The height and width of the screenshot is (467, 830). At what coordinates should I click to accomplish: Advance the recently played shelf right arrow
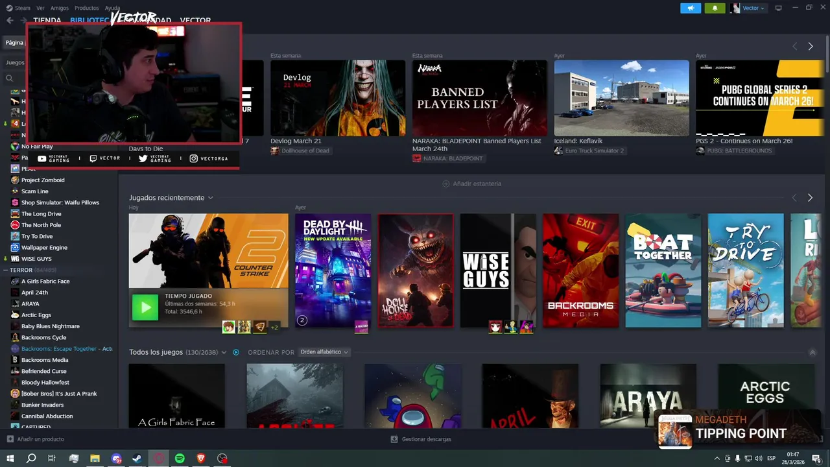coord(810,198)
